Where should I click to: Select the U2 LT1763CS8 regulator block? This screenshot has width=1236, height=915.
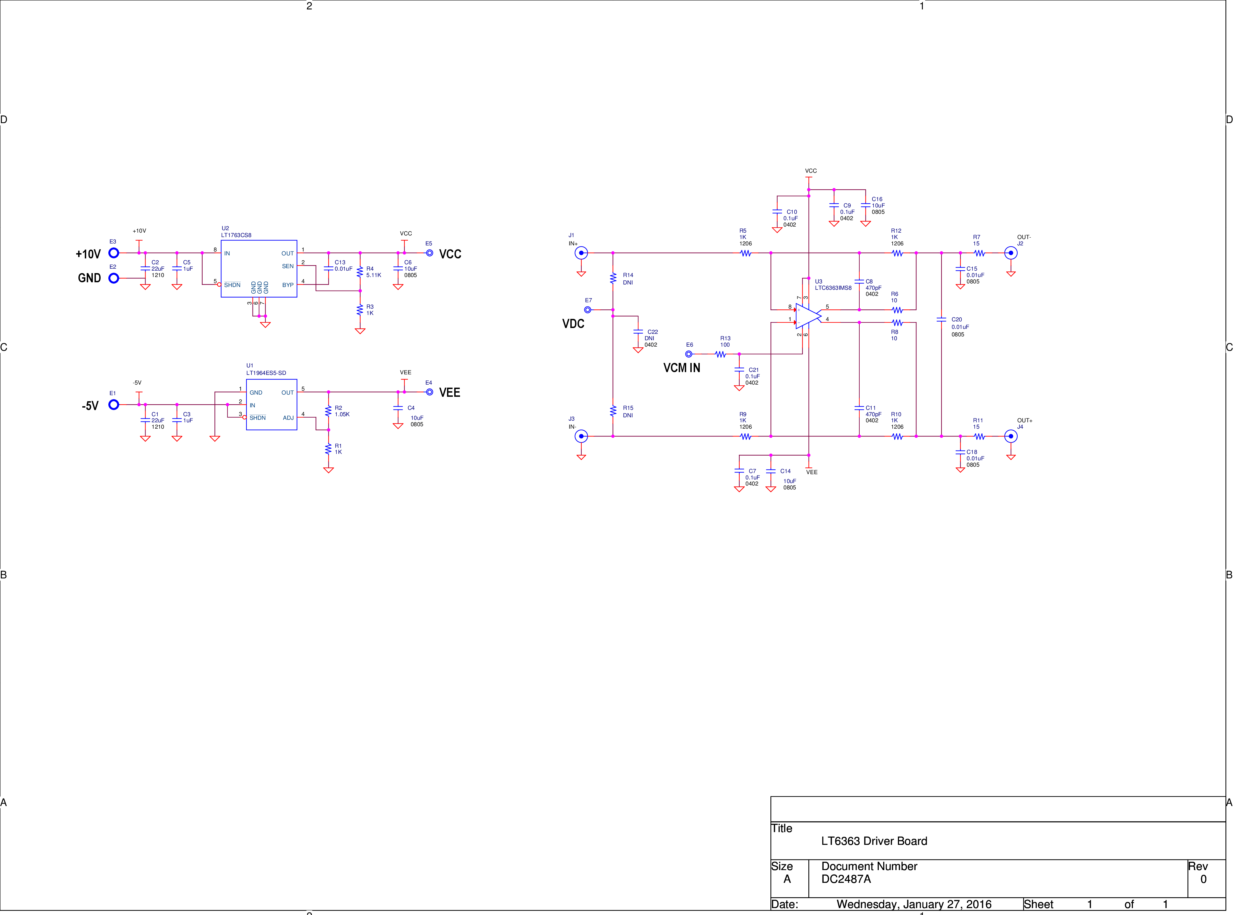[x=259, y=269]
